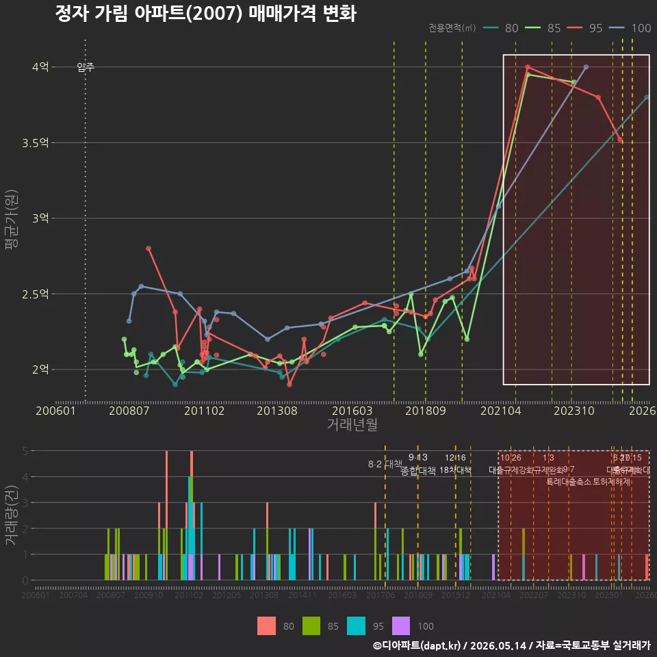
Task: Click the 9·13 policy annotation
Action: point(418,458)
